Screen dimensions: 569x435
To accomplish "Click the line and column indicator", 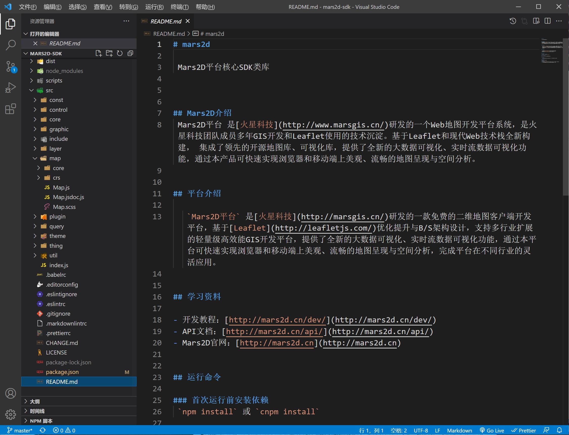I will click(x=371, y=430).
